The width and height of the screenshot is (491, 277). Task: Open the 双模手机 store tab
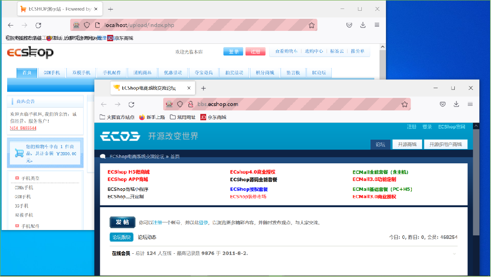pyautogui.click(x=81, y=72)
